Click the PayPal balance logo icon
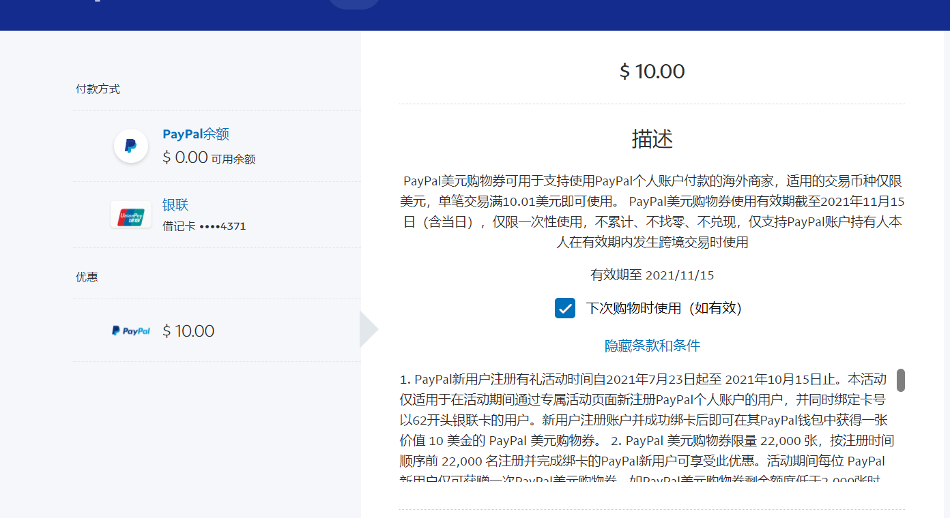 click(131, 146)
